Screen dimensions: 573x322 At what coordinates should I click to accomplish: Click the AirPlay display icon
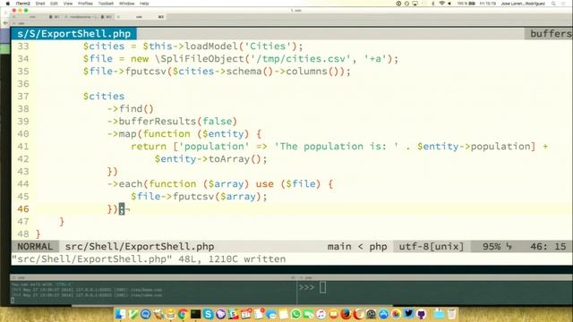pyautogui.click(x=415, y=4)
